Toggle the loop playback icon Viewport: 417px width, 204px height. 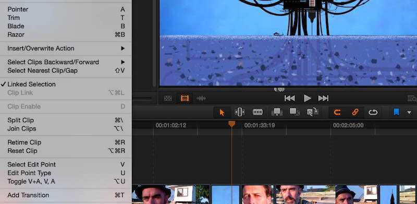pos(373,112)
